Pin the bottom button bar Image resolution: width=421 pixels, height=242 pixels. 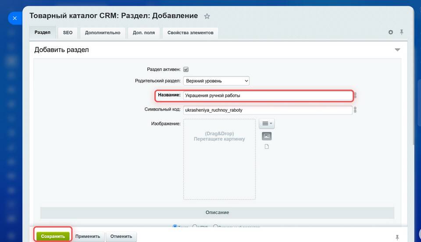click(397, 237)
